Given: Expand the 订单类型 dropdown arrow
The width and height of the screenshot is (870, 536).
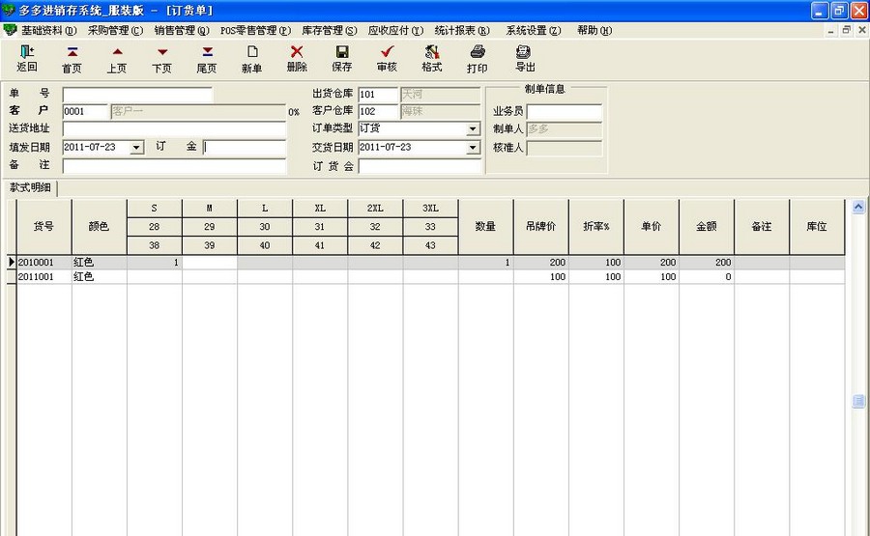Looking at the screenshot, I should pyautogui.click(x=472, y=128).
